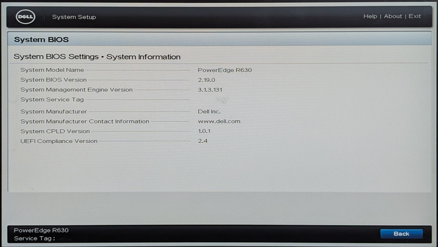Open the Help link
The width and height of the screenshot is (438, 247).
click(x=370, y=16)
